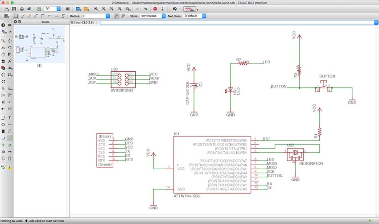Click the Zoom to fit icon
The image size is (379, 224).
96,9
